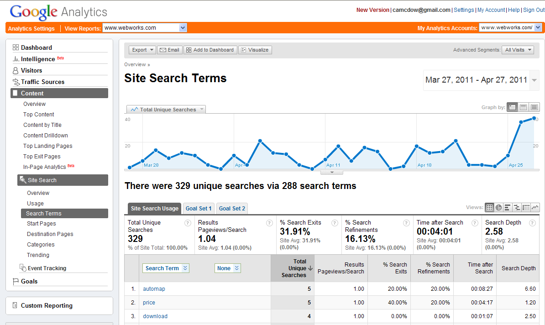Open the price search term
Viewport: 545px width, 325px height.
click(x=149, y=303)
